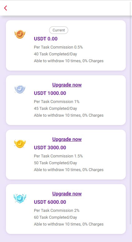Click the 40 Task Completed/Day line

pyautogui.click(x=55, y=54)
